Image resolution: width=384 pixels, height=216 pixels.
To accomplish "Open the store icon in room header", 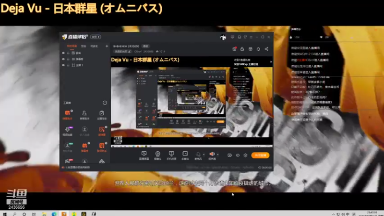I will [250, 49].
